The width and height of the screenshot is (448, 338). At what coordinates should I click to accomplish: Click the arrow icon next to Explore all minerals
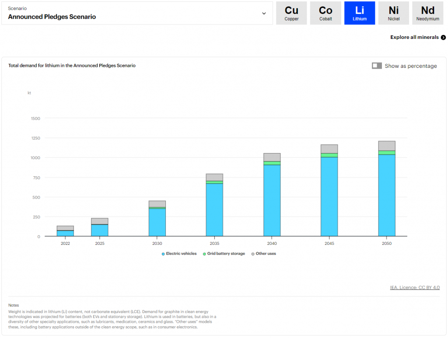443,37
